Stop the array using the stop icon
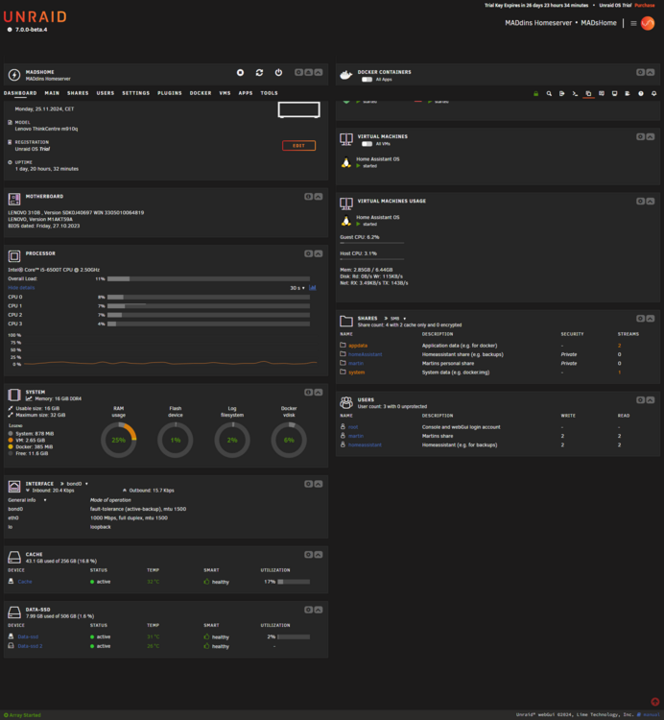The width and height of the screenshot is (664, 720). click(x=240, y=73)
